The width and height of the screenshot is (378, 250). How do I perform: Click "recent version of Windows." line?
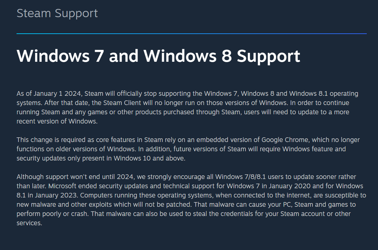[x=57, y=122]
